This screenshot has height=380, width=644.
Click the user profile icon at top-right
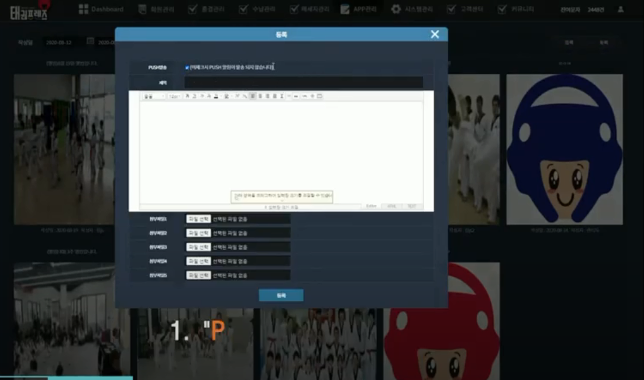pos(621,9)
